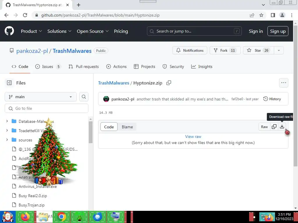Click the page vertical scrollbar
This screenshot has width=298, height=223.
click(x=295, y=96)
